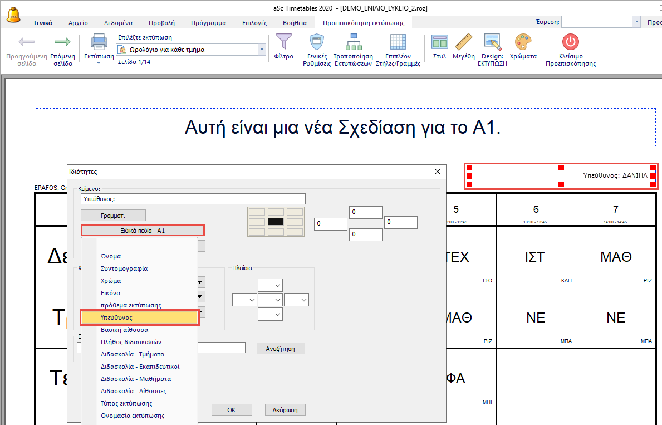662x425 pixels.
Task: Click the Print (Εκτύπωση) printer icon
Action: pos(99,42)
